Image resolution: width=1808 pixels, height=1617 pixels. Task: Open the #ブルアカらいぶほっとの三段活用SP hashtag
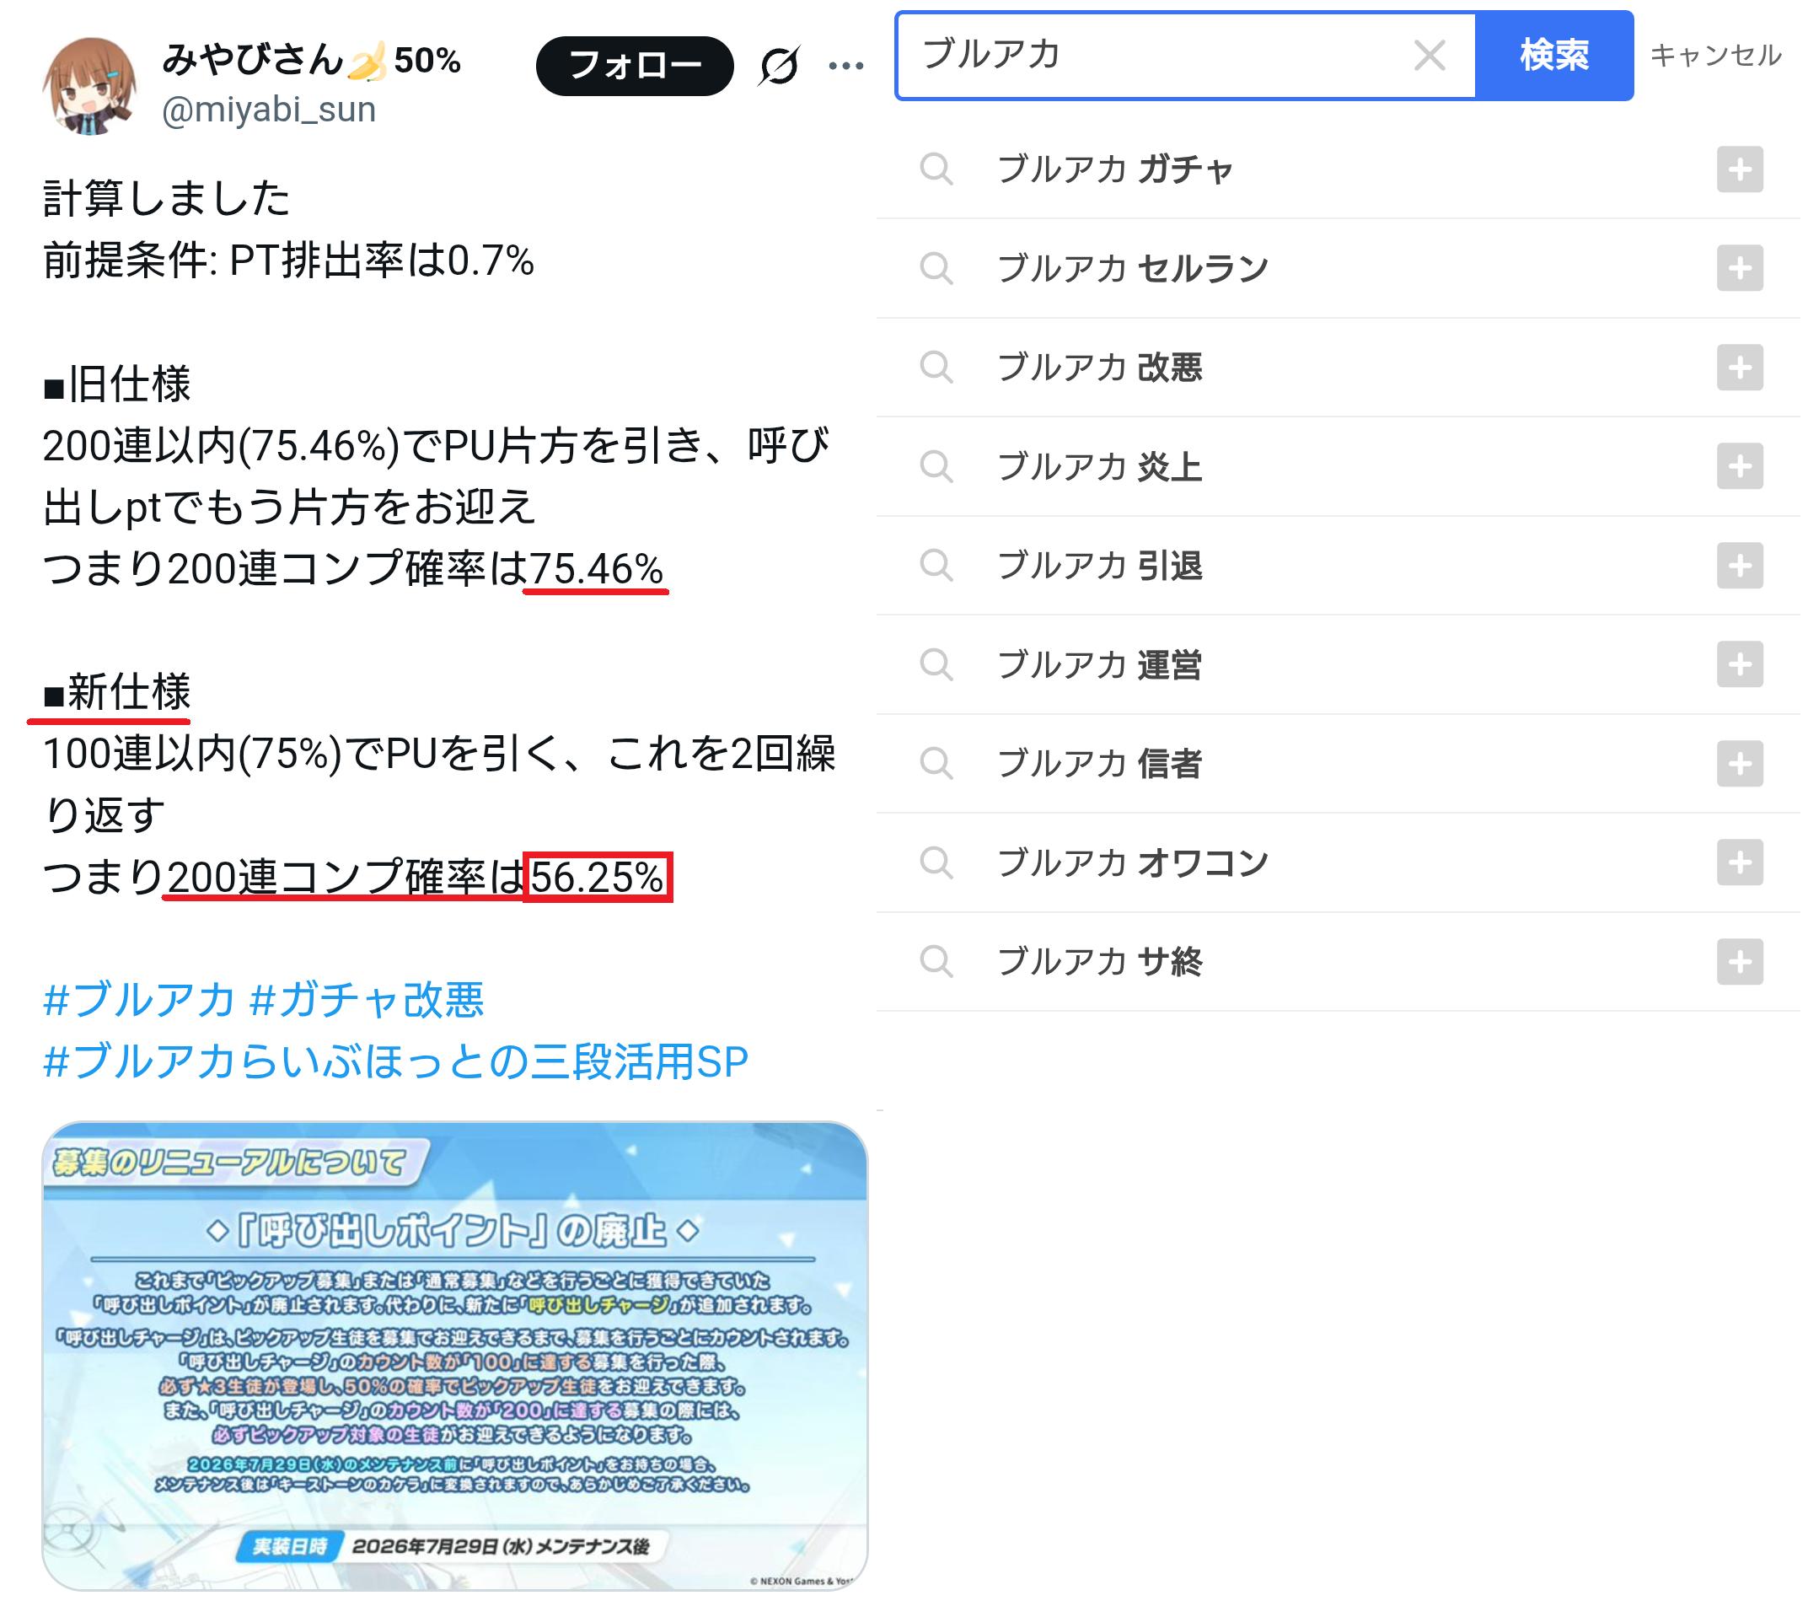click(395, 1061)
